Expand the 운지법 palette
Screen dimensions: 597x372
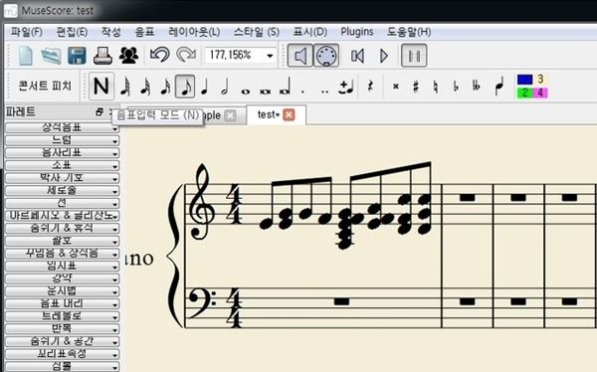62,290
